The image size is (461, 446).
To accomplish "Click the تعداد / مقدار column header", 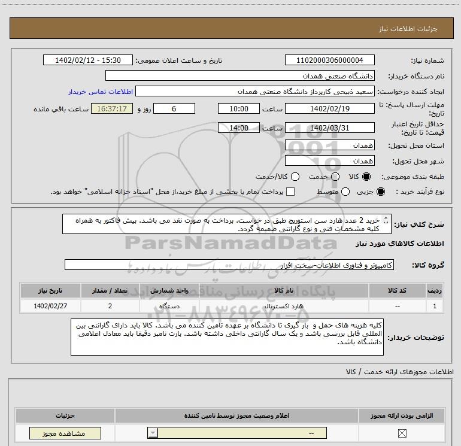I will 110,290.
